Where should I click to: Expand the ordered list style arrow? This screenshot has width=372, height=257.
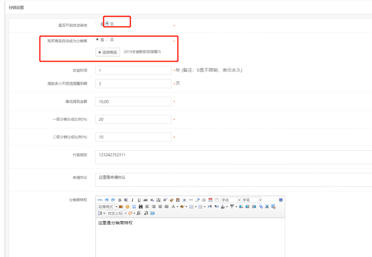coord(195,207)
